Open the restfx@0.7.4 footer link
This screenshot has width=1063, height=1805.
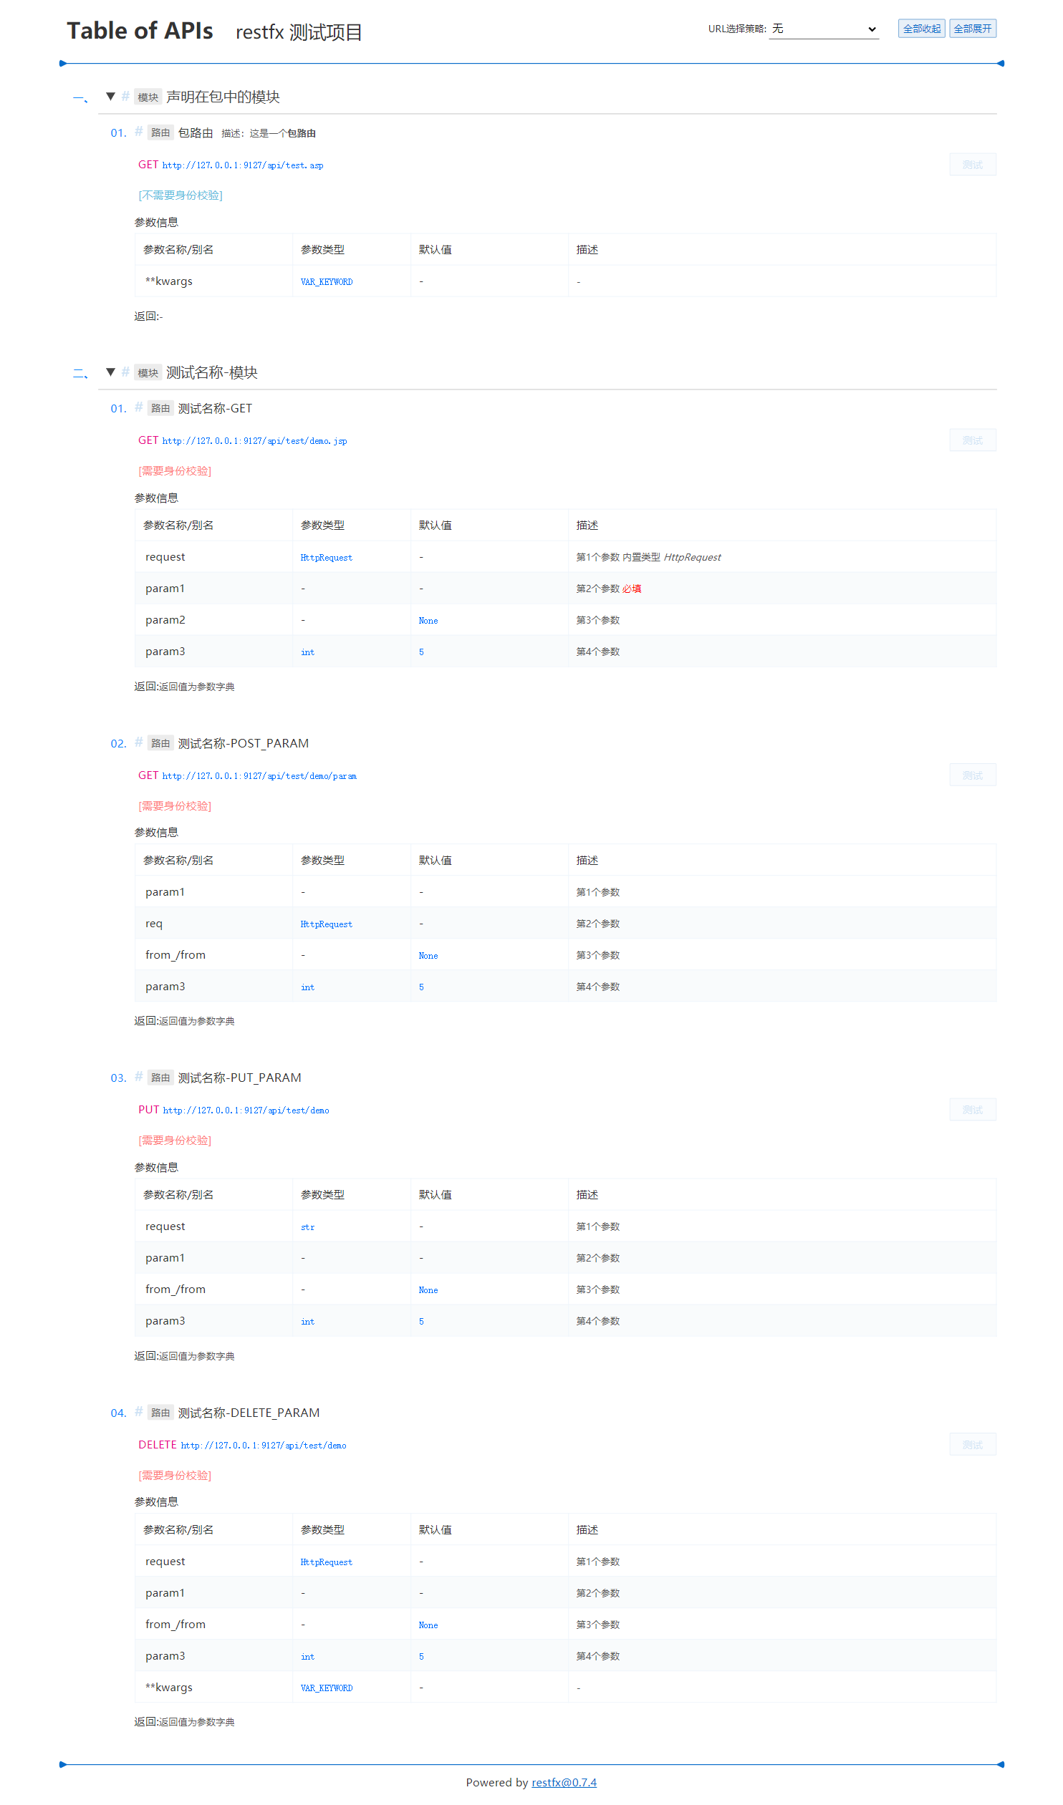tap(564, 1783)
